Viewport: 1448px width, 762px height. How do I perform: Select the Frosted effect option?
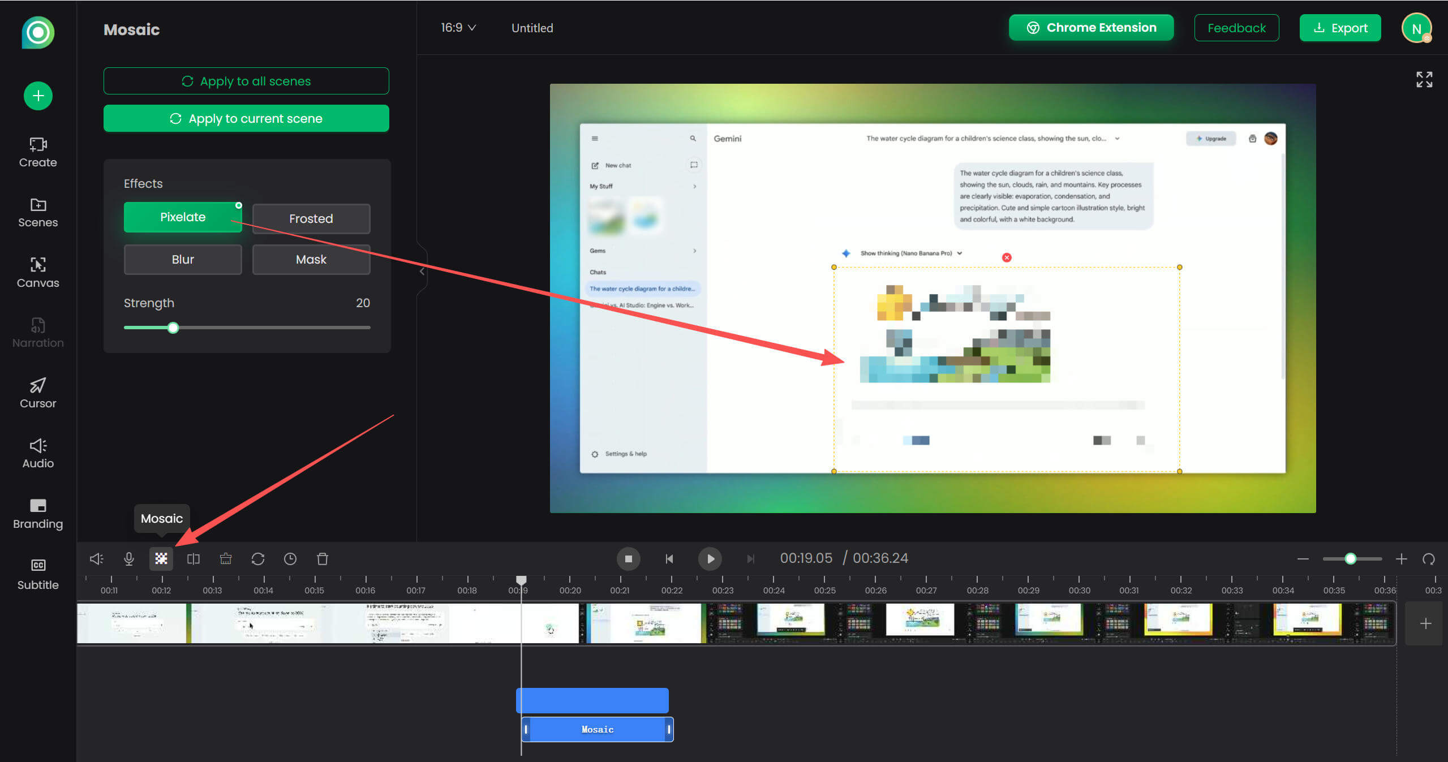[311, 218]
